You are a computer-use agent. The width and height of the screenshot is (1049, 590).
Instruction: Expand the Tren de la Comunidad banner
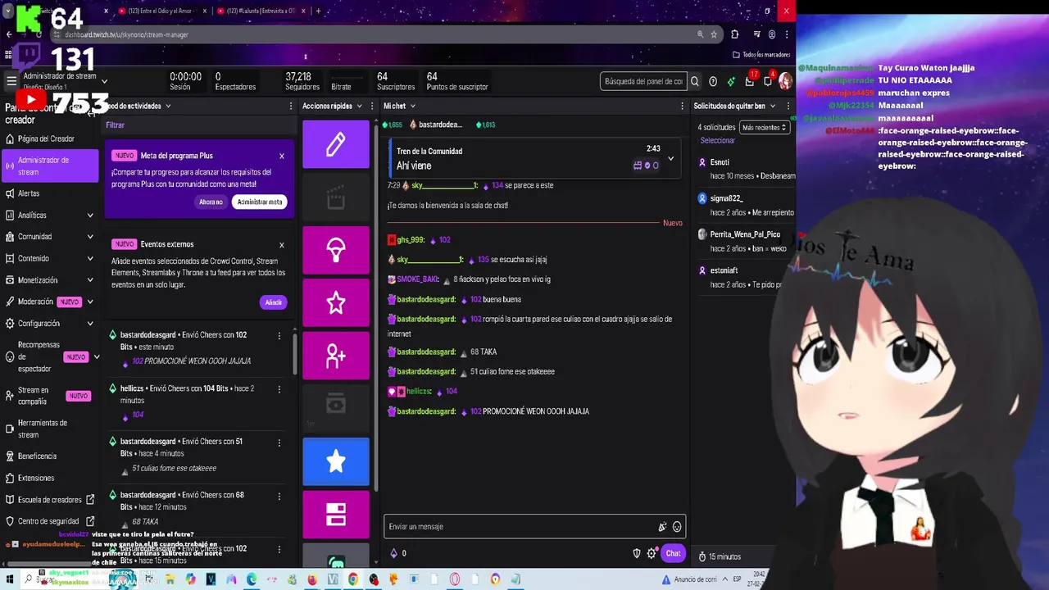(x=670, y=158)
